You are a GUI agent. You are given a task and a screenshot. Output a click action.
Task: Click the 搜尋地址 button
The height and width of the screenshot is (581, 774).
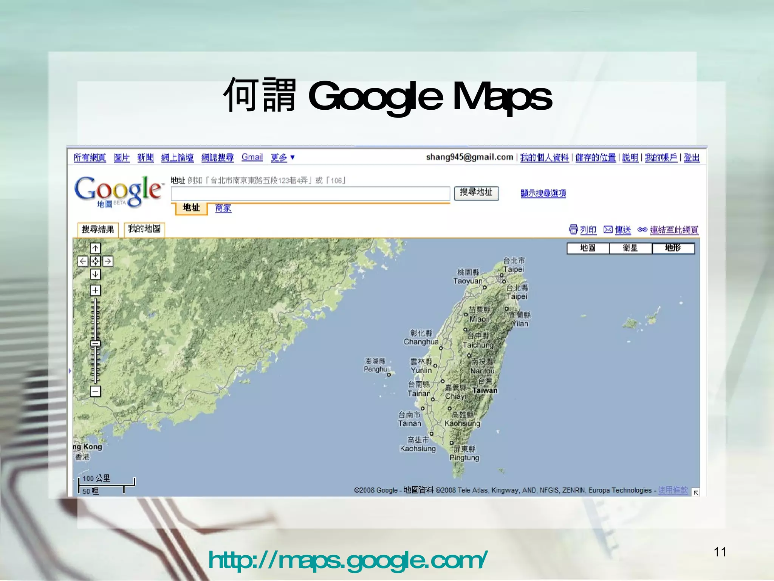476,193
